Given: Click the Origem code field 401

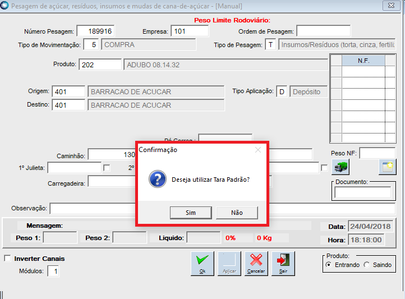Looking at the screenshot, I should [68, 91].
